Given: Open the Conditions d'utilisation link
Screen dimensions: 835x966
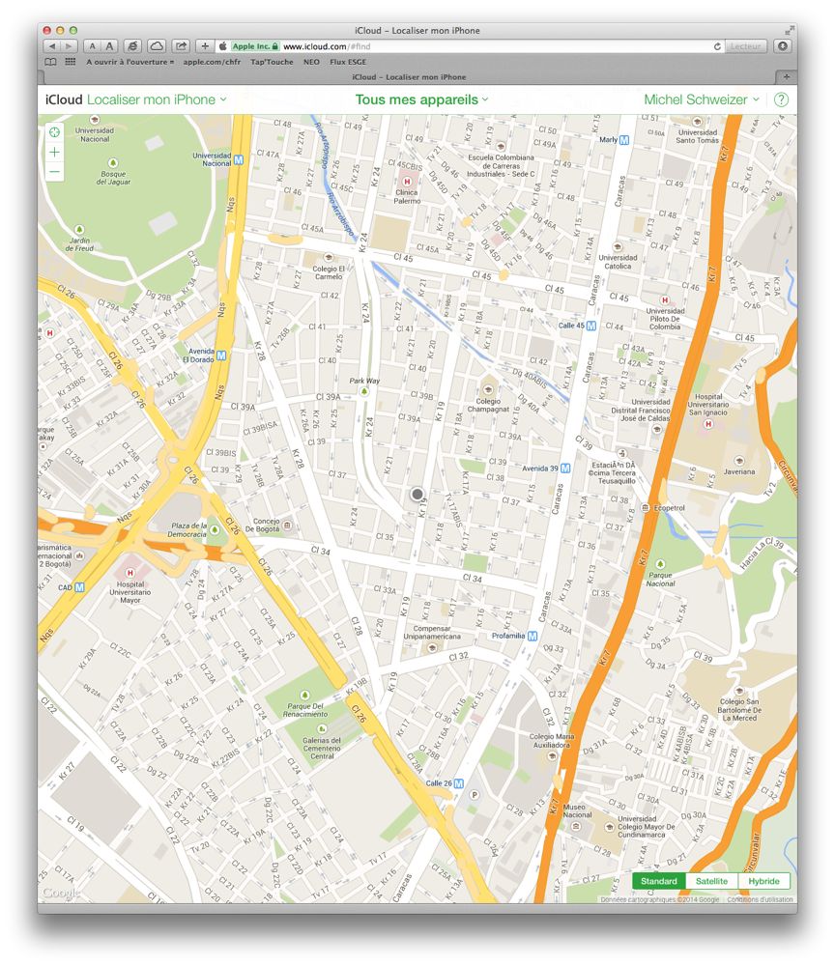Looking at the screenshot, I should (759, 899).
